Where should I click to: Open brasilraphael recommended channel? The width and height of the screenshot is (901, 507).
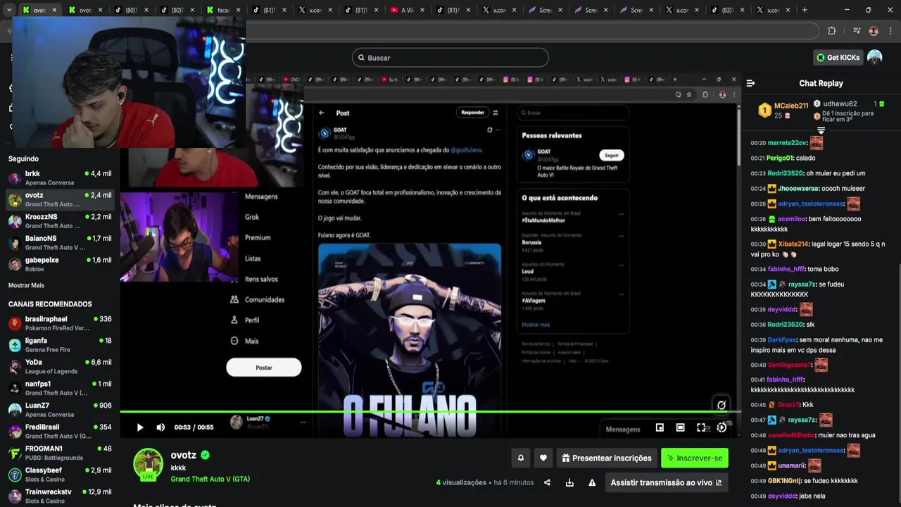(x=60, y=323)
